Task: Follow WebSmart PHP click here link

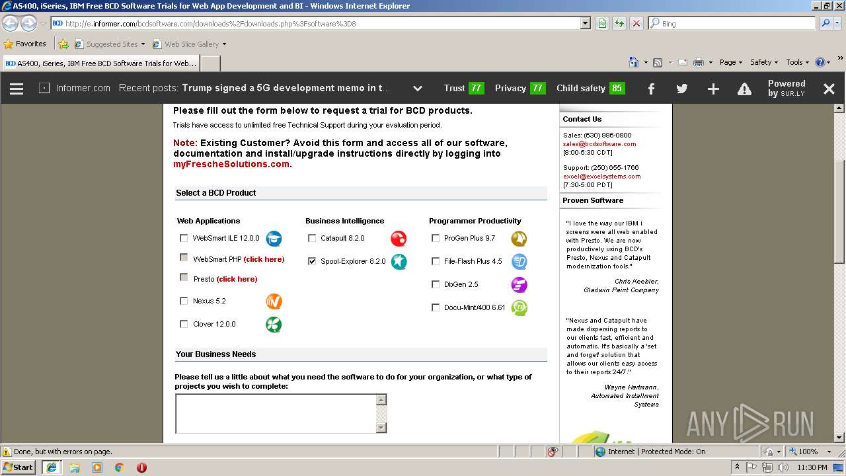Action: [264, 259]
